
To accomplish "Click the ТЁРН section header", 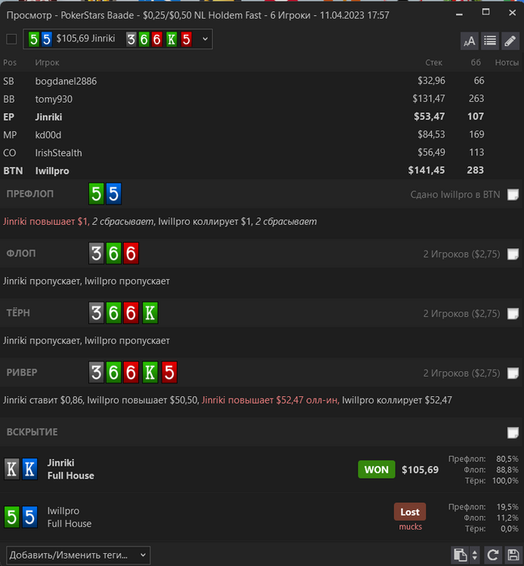I will click(18, 313).
